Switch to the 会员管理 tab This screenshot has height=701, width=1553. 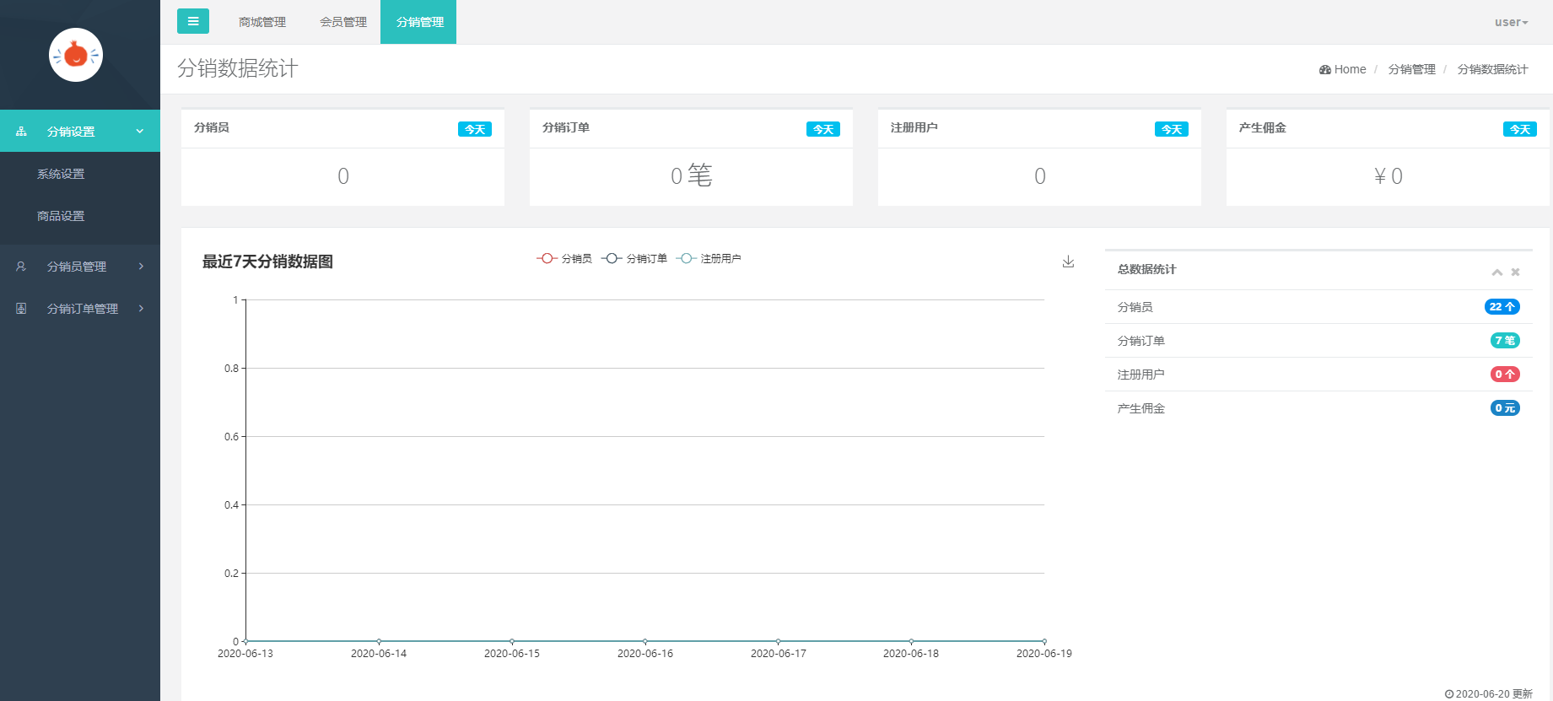(x=343, y=22)
